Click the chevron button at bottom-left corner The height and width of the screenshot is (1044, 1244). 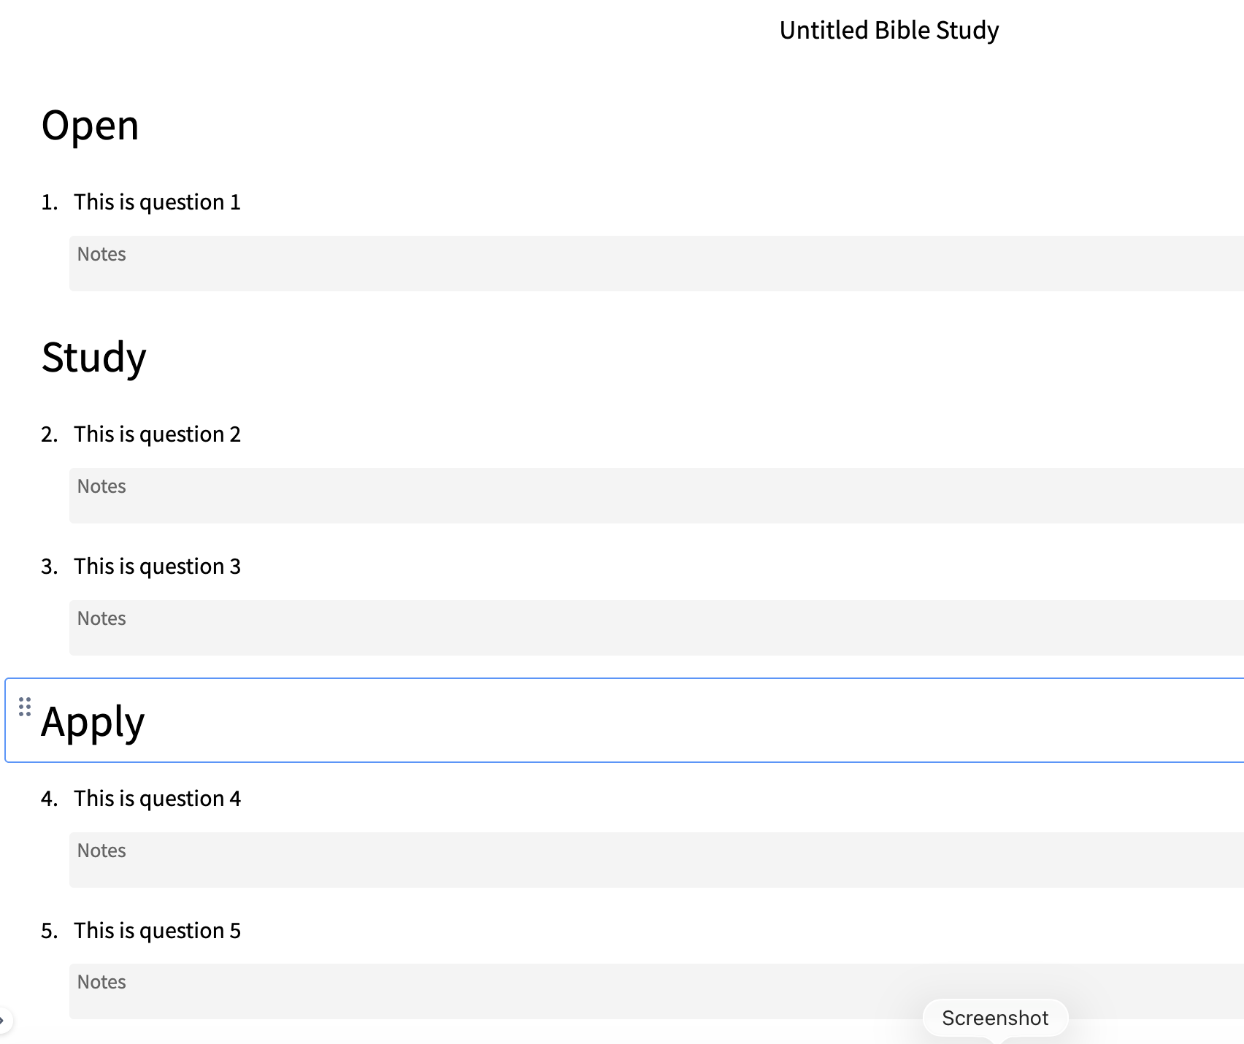[x=3, y=1020]
